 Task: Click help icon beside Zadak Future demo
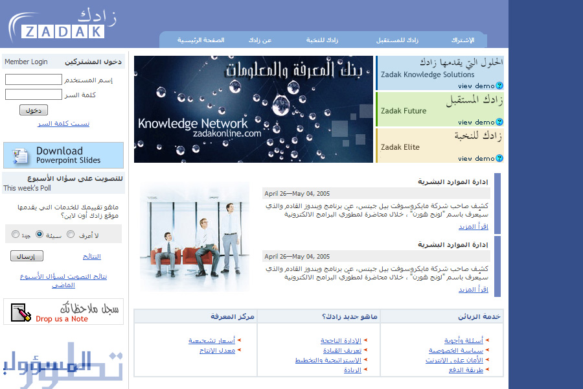(x=499, y=122)
